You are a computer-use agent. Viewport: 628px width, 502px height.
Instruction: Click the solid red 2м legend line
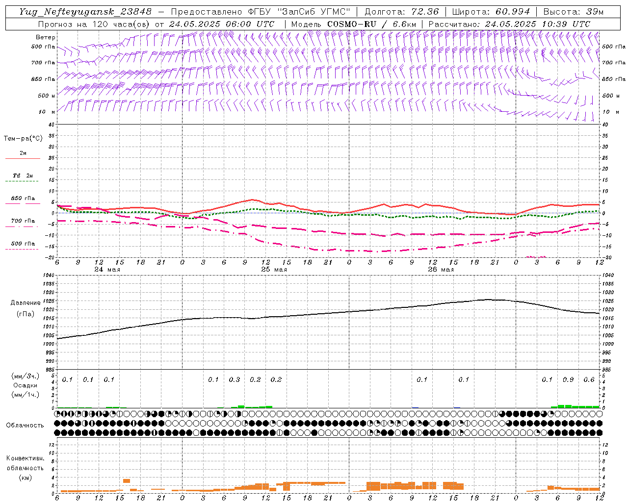coord(23,159)
